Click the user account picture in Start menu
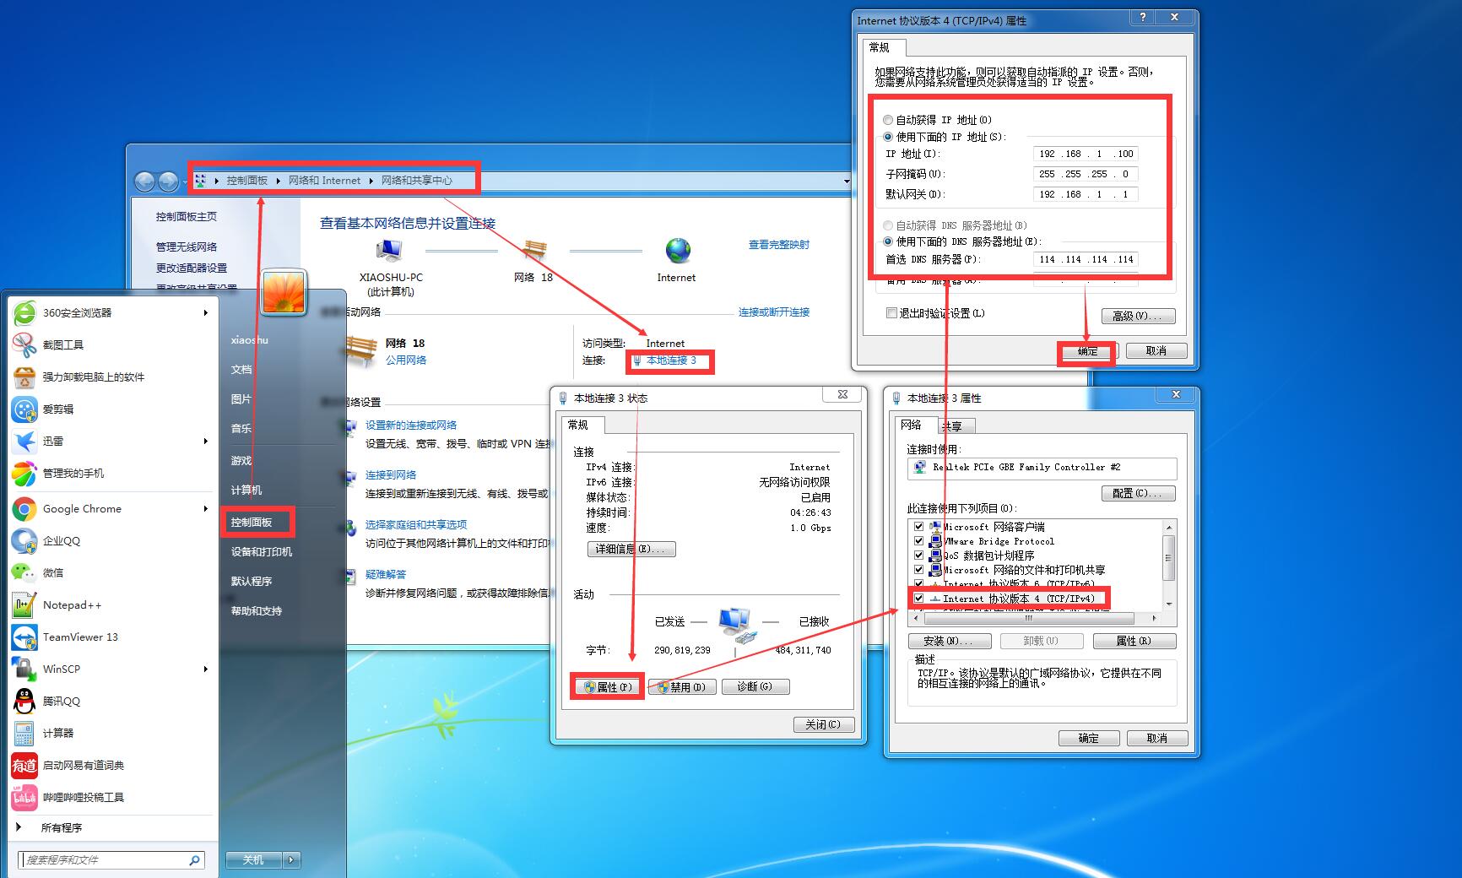The height and width of the screenshot is (878, 1462). [284, 292]
